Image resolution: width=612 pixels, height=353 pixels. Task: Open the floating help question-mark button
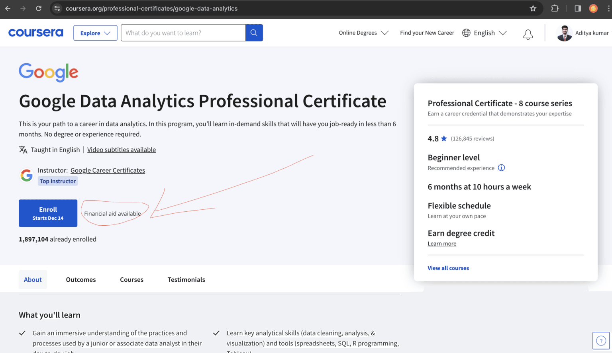pos(601,340)
